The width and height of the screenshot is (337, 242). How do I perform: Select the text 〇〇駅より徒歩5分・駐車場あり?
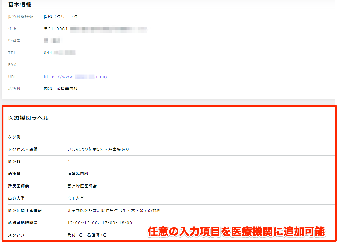pos(98,149)
